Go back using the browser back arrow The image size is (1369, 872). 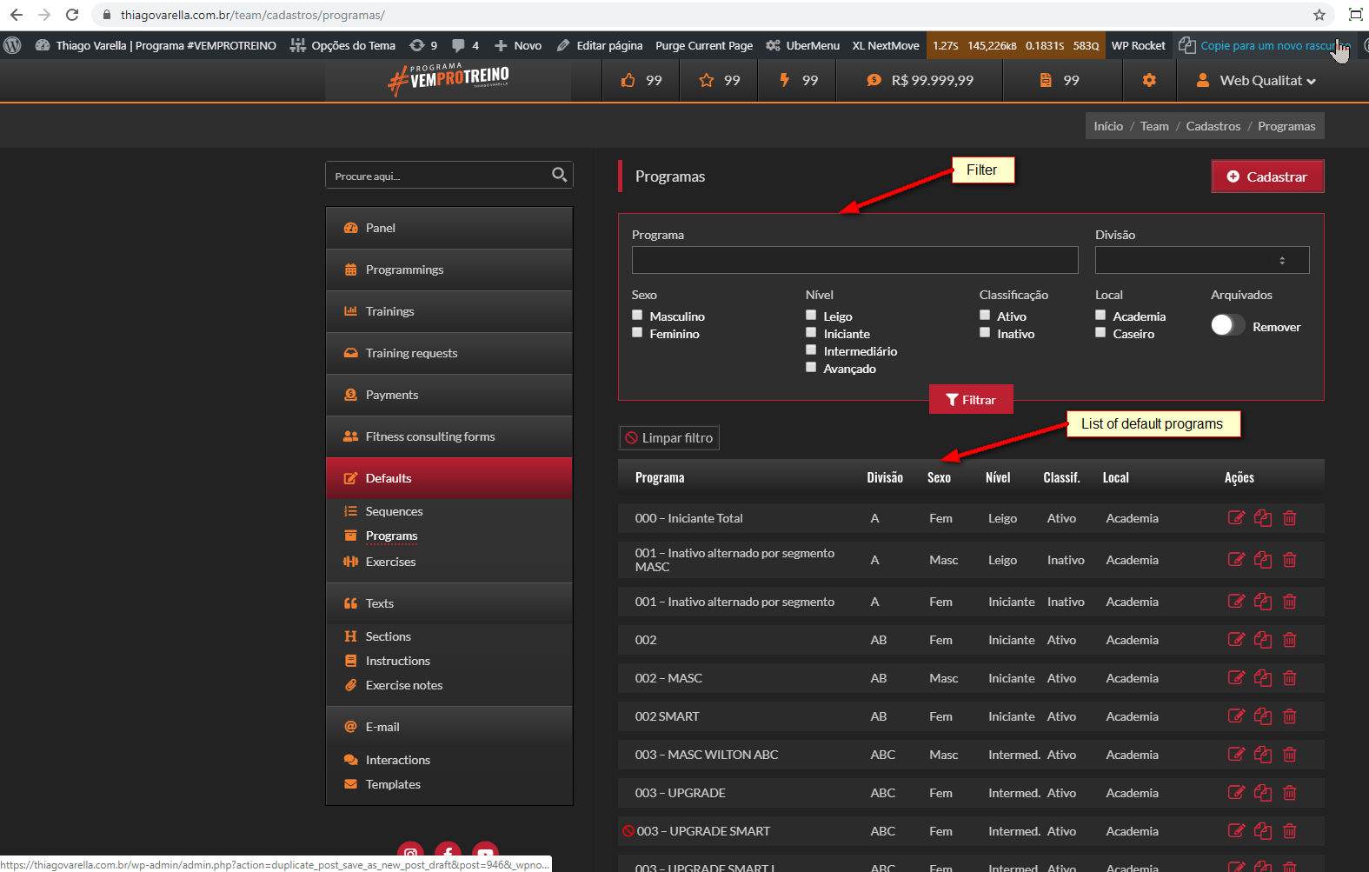17,15
